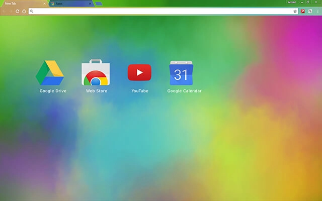Image resolution: width=322 pixels, height=201 pixels.
Task: Launch the Chrome Web Store app icon
Action: (x=96, y=72)
